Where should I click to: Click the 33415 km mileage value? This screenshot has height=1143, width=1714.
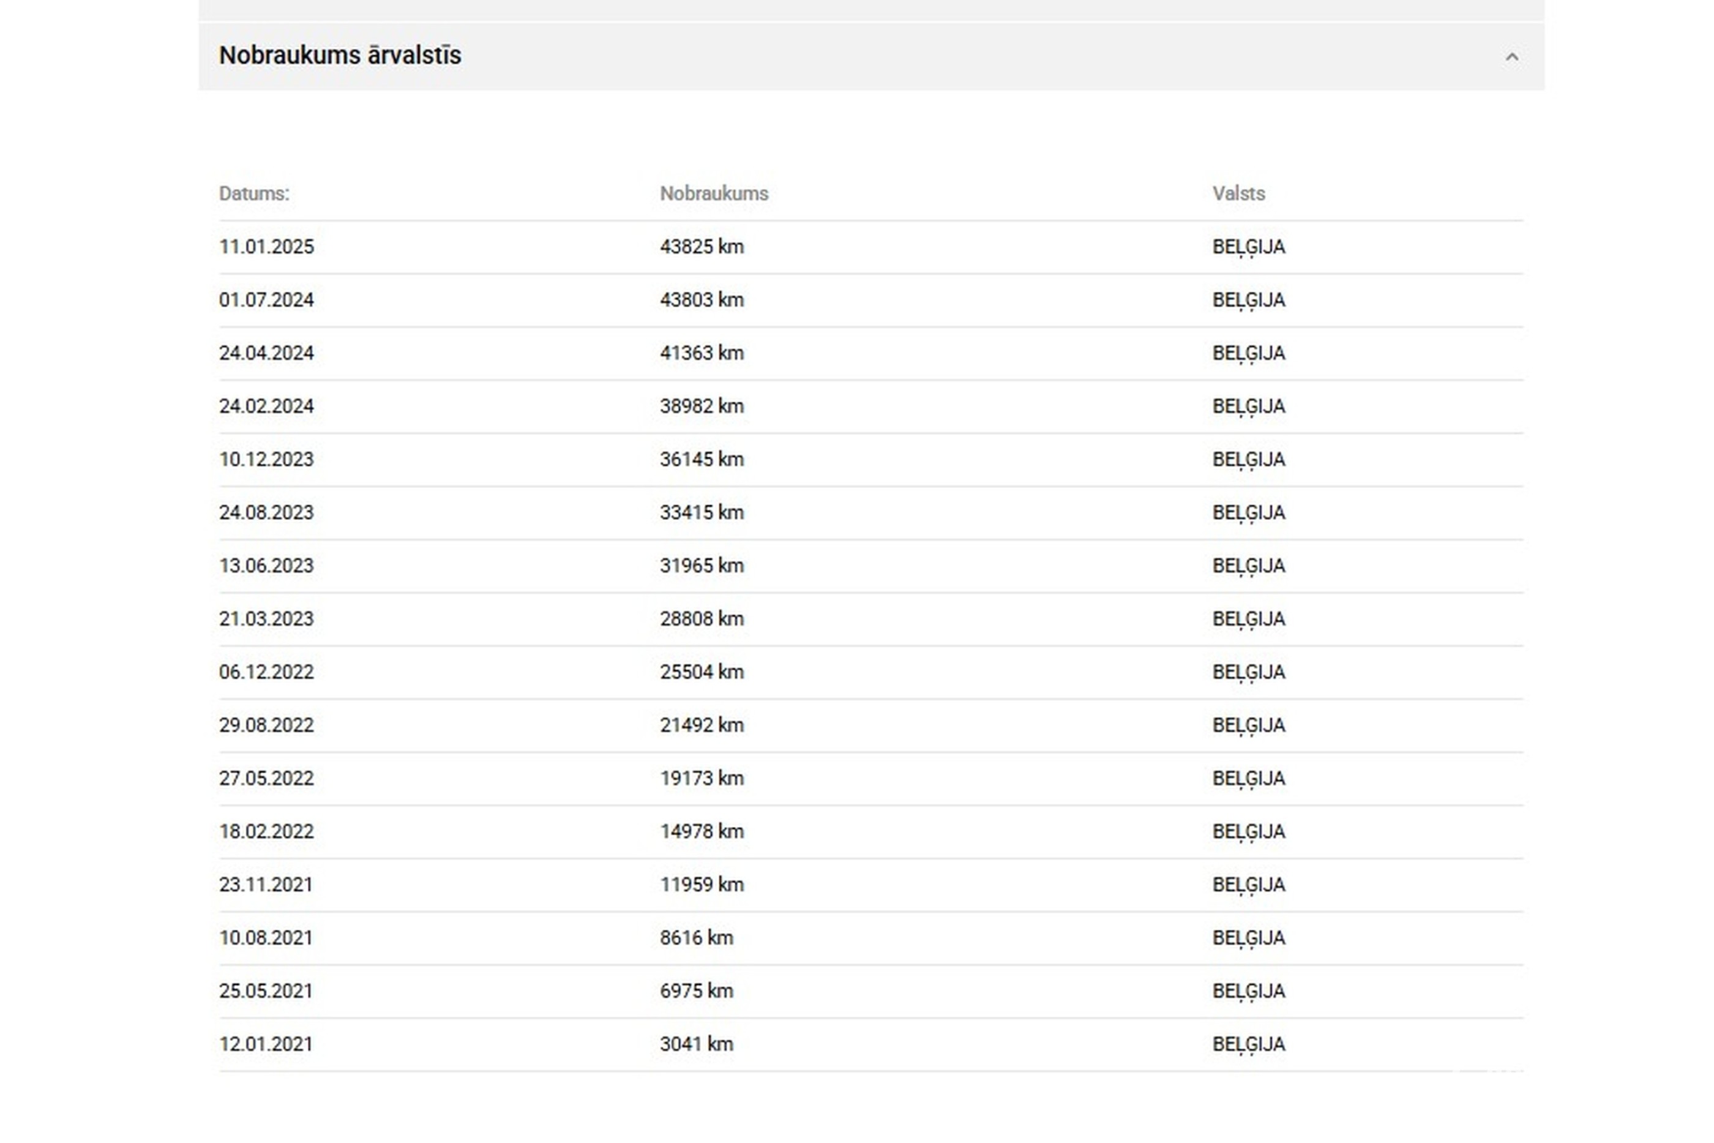click(x=701, y=513)
